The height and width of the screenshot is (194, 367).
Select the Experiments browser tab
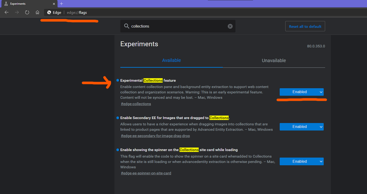click(x=29, y=4)
